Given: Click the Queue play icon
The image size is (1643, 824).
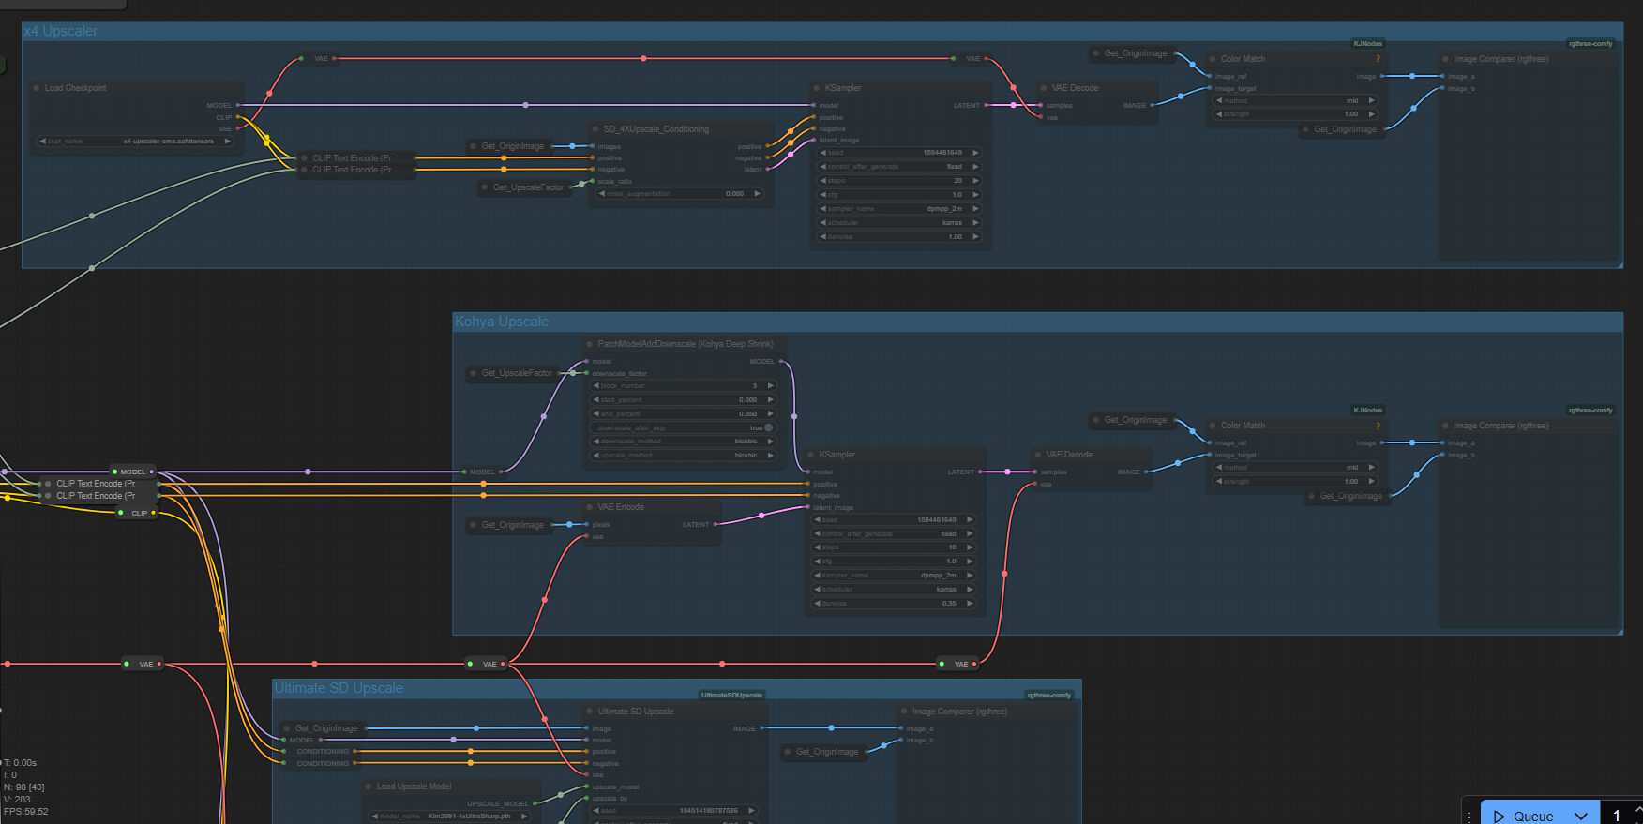Looking at the screenshot, I should tap(1499, 816).
